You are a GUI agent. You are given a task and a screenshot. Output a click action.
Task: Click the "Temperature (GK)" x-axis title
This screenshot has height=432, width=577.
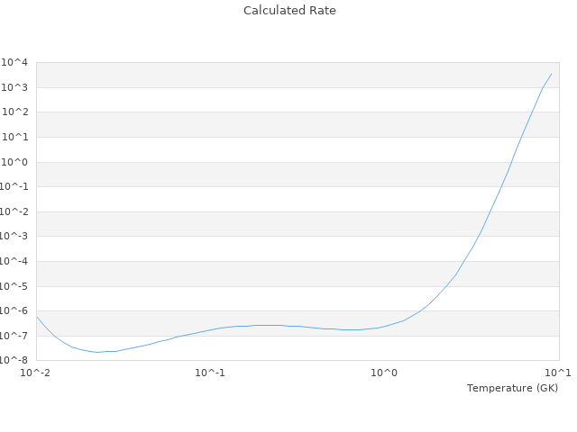click(512, 388)
